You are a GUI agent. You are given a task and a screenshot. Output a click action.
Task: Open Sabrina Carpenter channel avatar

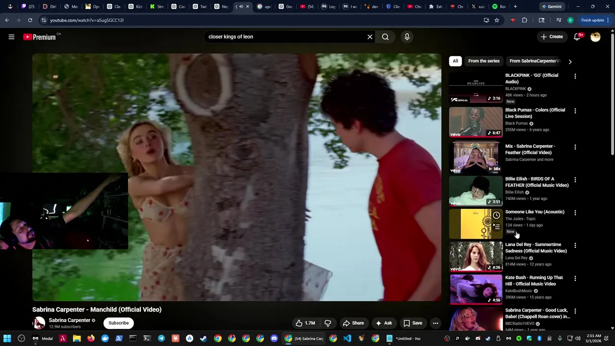[39, 323]
